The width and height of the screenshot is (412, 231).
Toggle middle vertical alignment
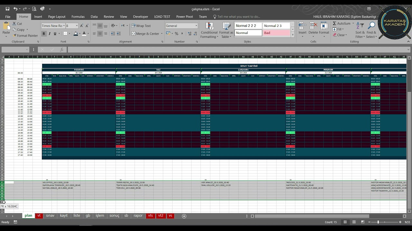tap(100, 26)
